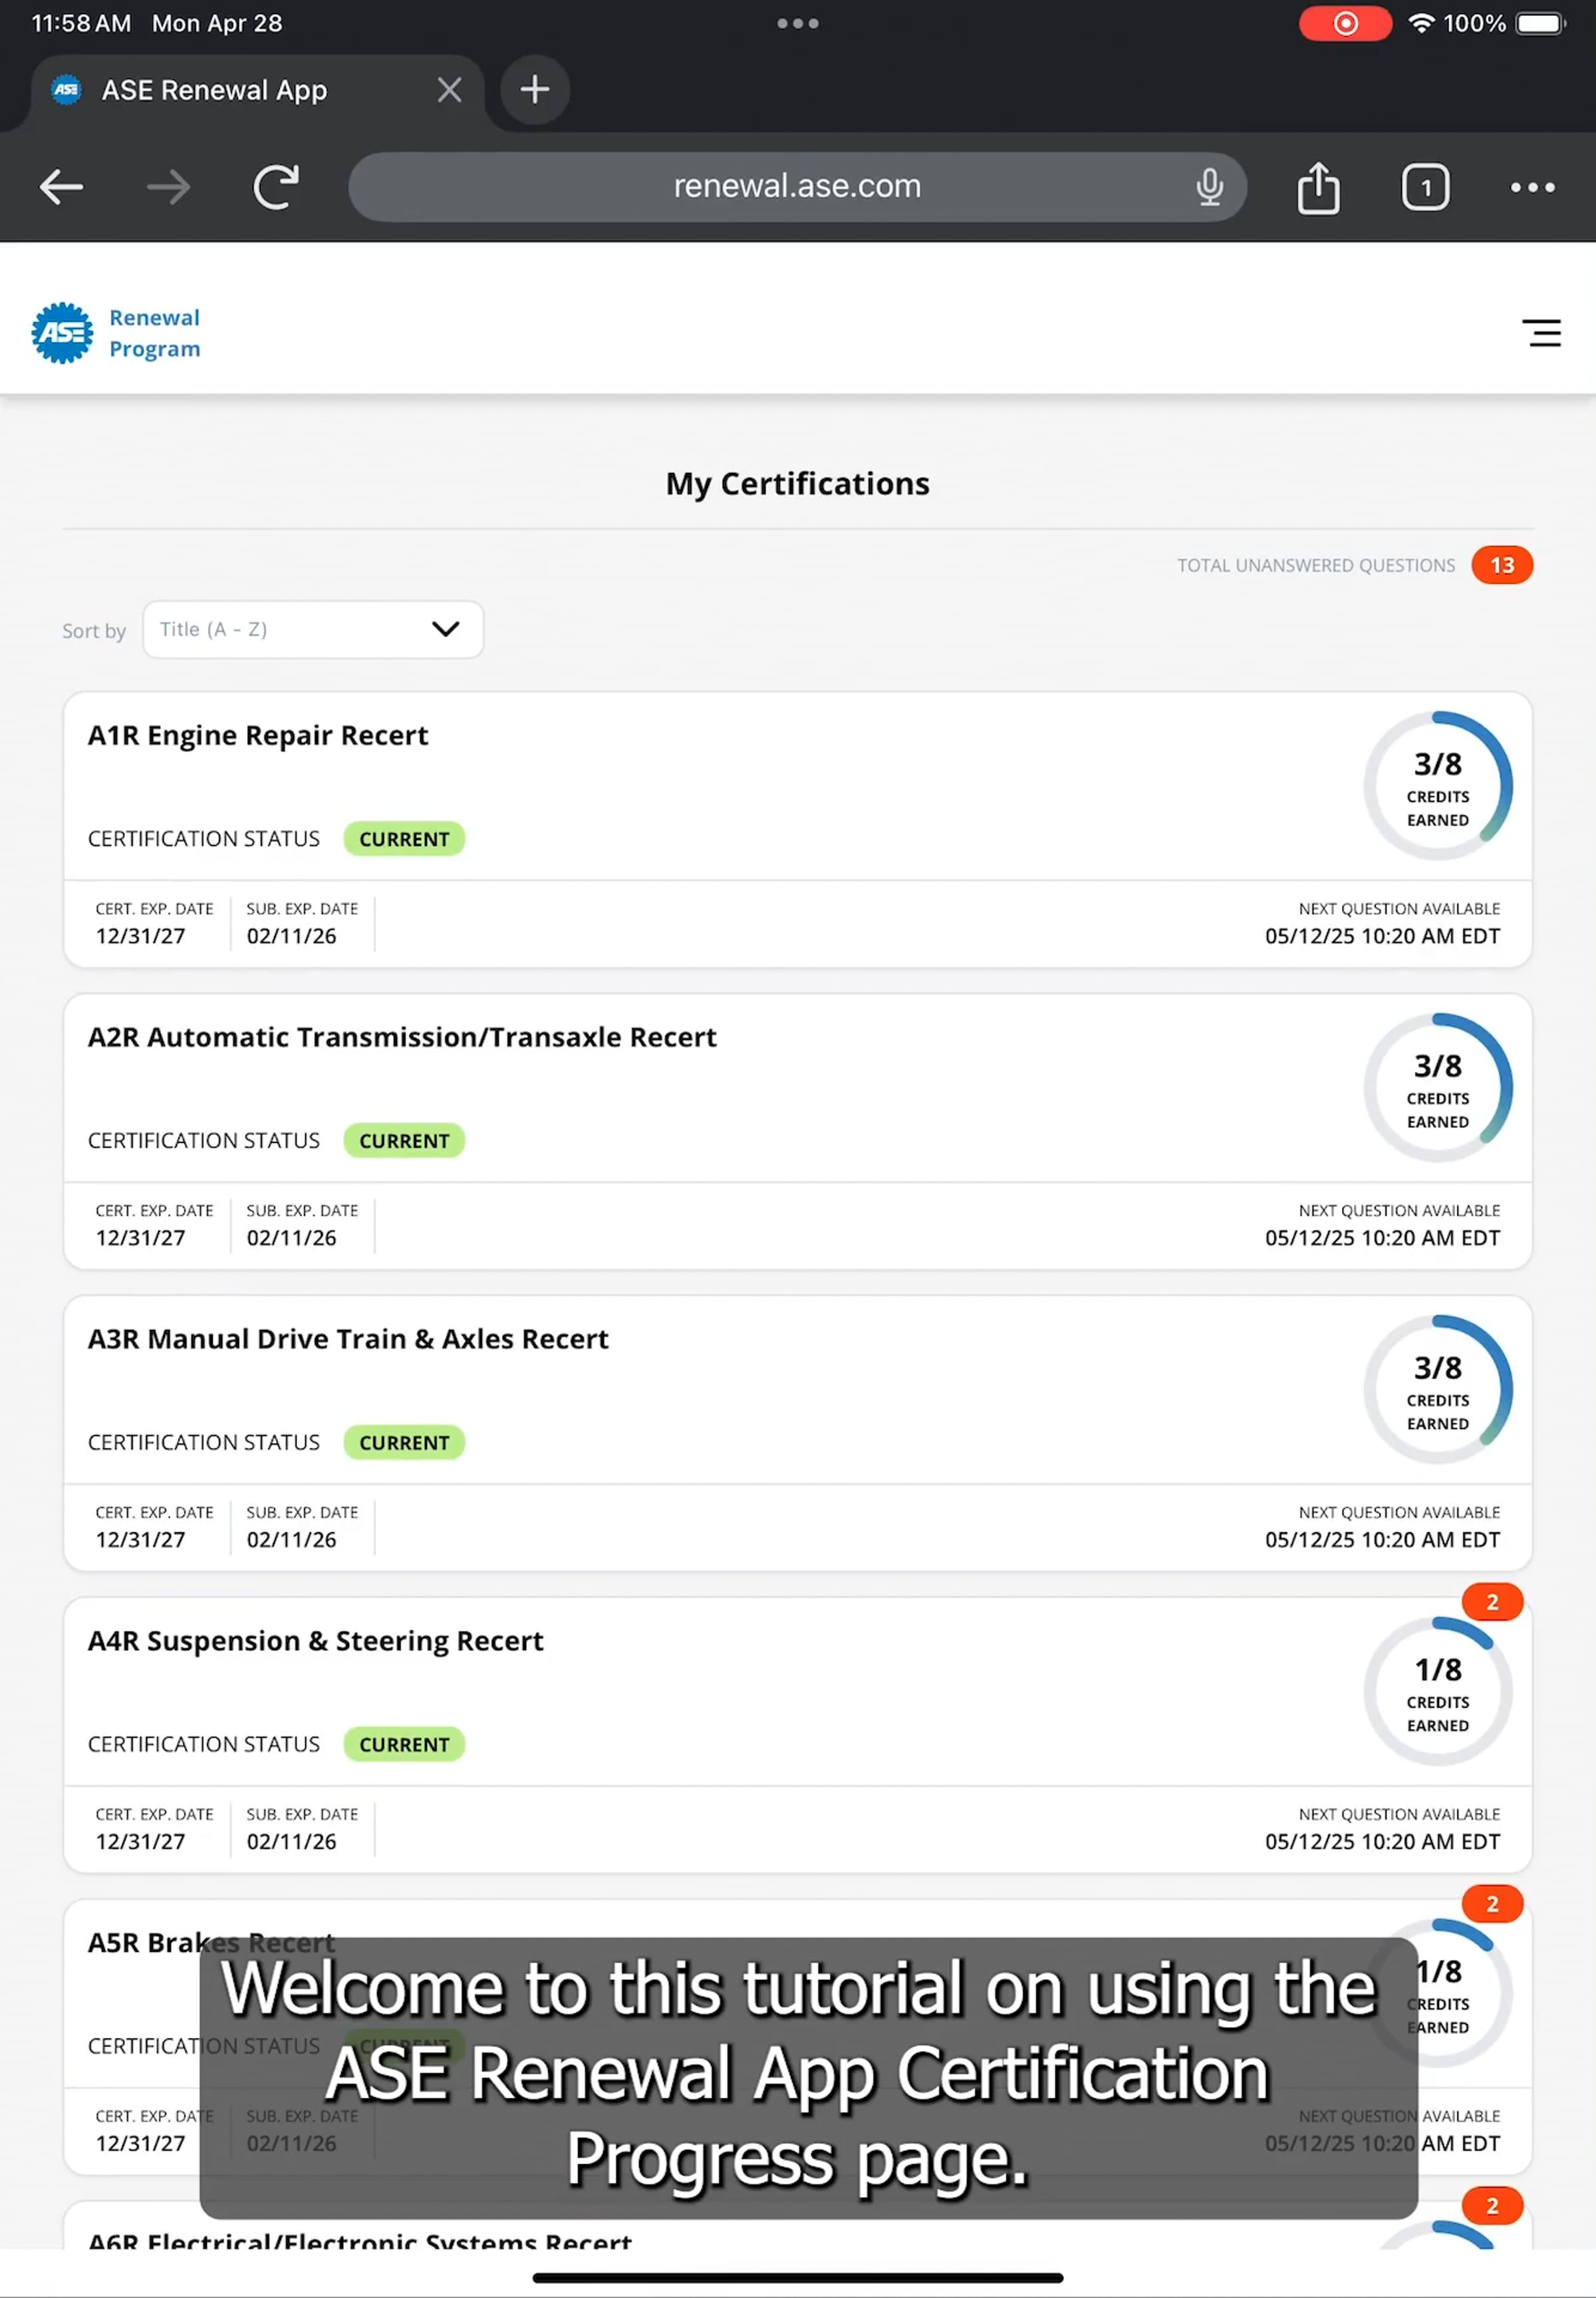
Task: Open A1R Engine Repair Recert card title
Action: (258, 735)
